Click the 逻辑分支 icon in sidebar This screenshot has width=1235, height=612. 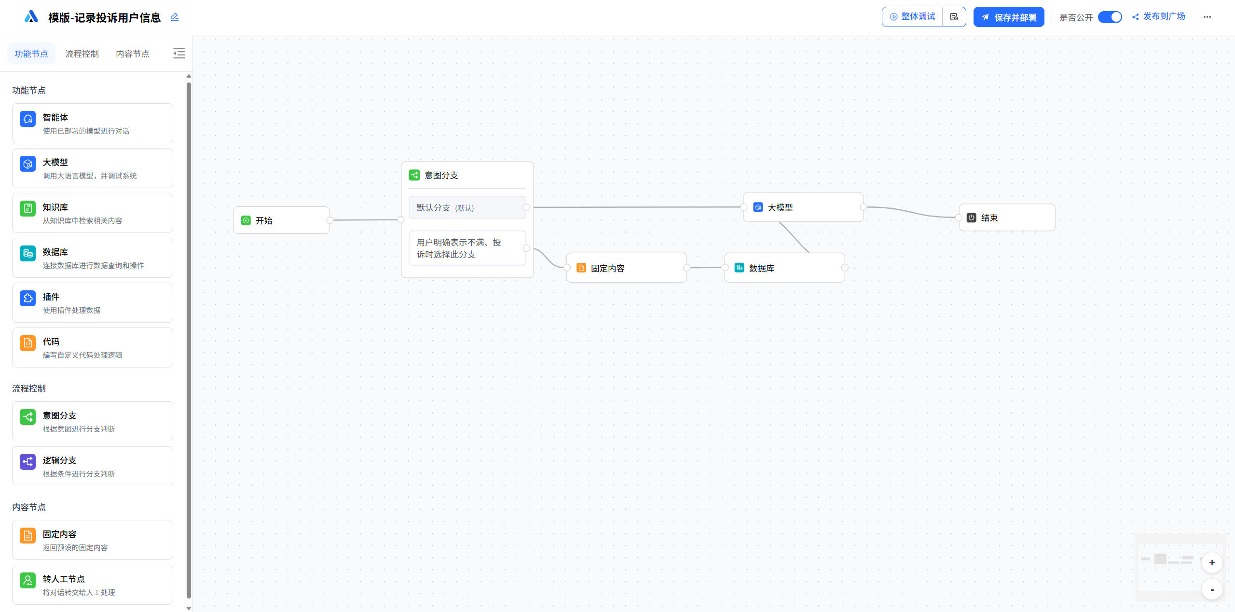coord(28,462)
